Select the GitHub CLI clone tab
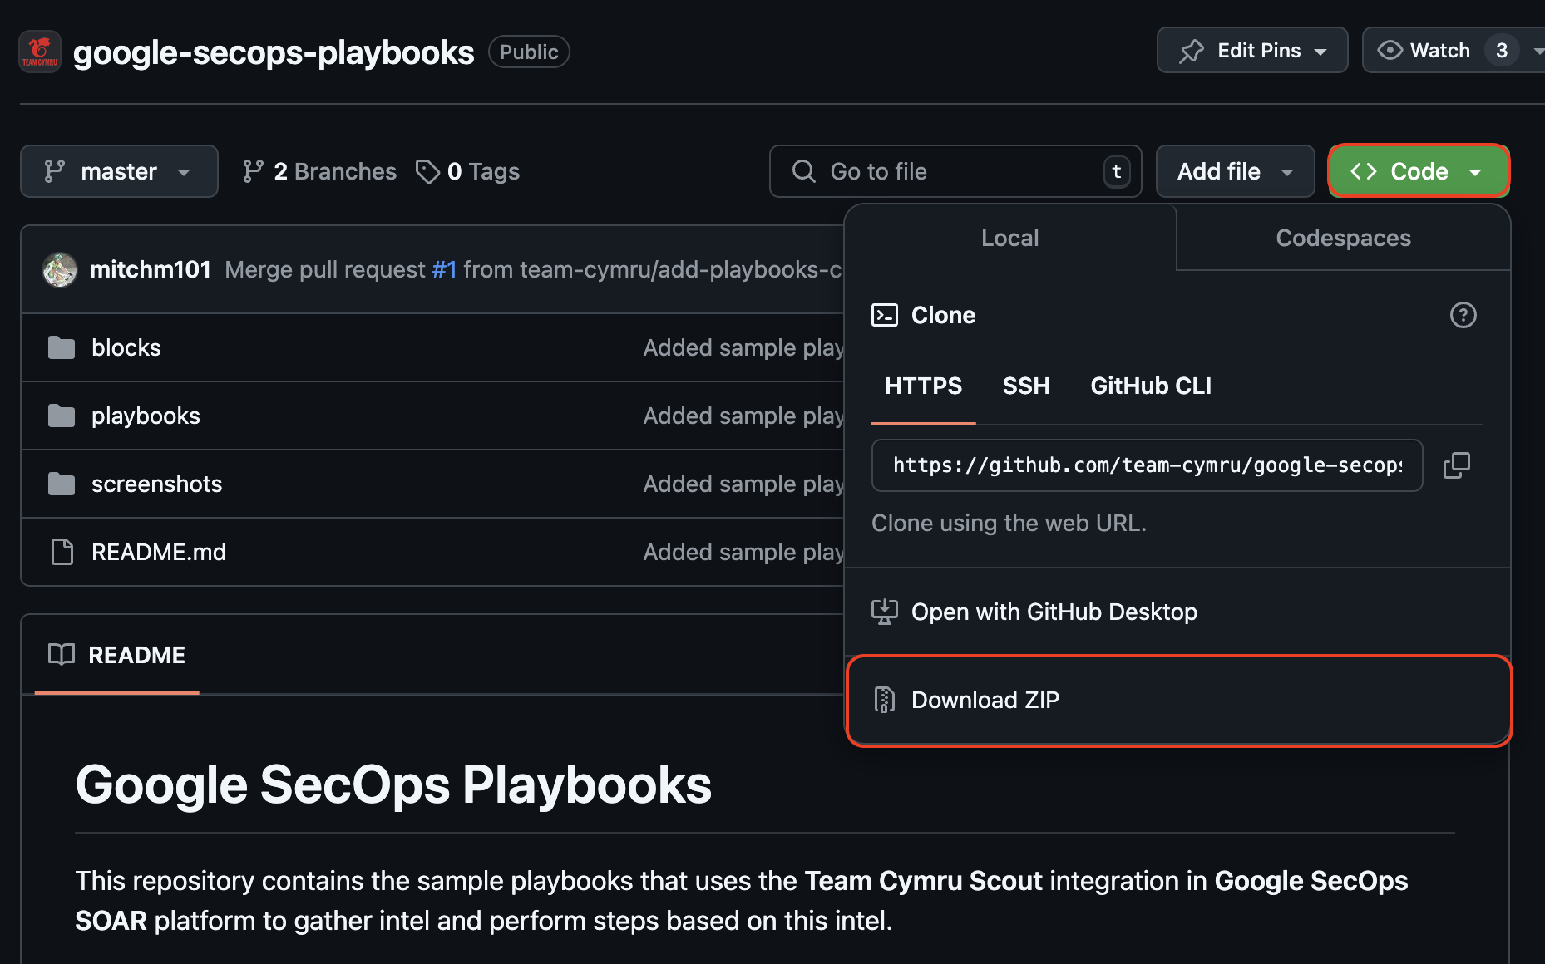The image size is (1545, 964). click(1151, 386)
